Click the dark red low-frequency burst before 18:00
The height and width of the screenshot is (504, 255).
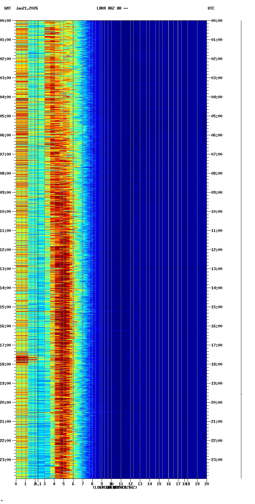(x=22, y=359)
